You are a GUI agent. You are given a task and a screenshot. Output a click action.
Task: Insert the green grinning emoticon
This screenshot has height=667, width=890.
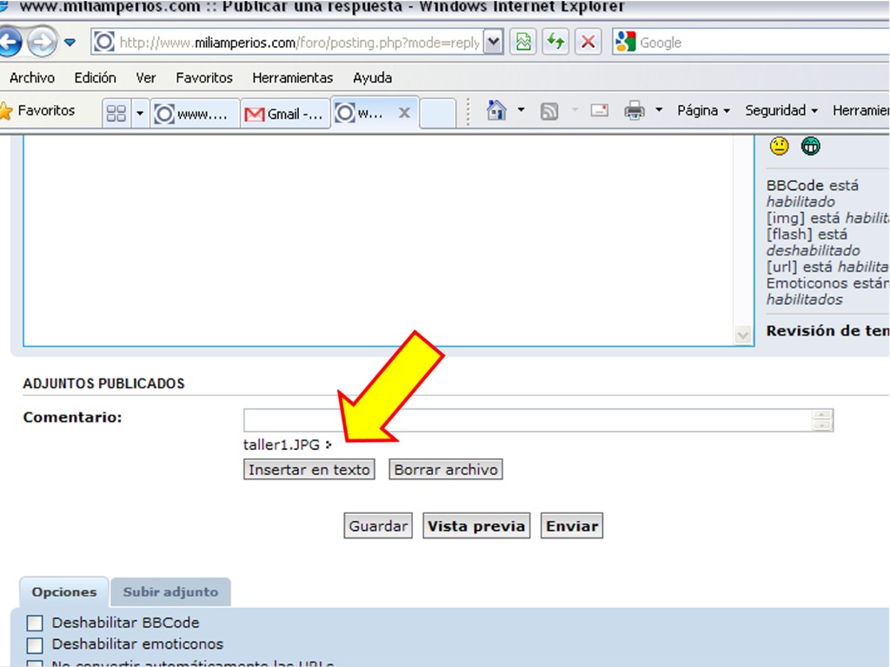tap(810, 146)
